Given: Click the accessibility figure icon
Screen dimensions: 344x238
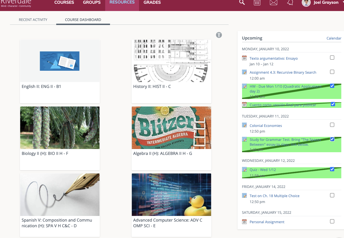Looking at the screenshot, I should (219, 35).
